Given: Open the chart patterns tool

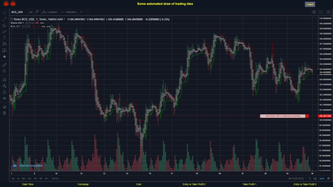Looking at the screenshot, I should point(4,44).
